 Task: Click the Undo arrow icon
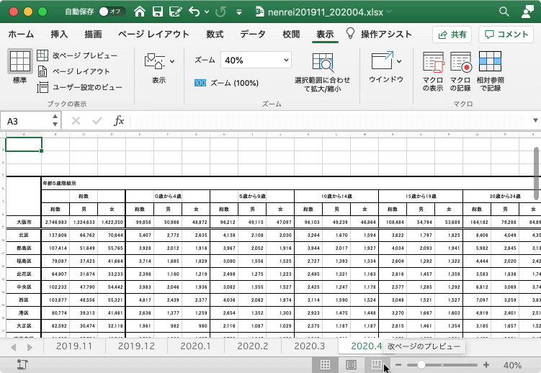[195, 12]
